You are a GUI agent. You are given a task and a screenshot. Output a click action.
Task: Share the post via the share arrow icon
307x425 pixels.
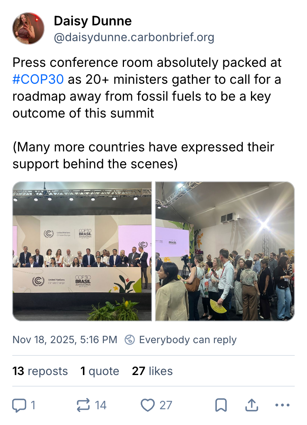tap(252, 404)
